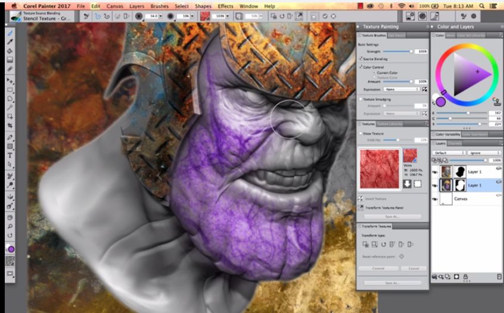Select the Crop tool in the toolbox
The image size is (504, 313).
tap(10, 126)
